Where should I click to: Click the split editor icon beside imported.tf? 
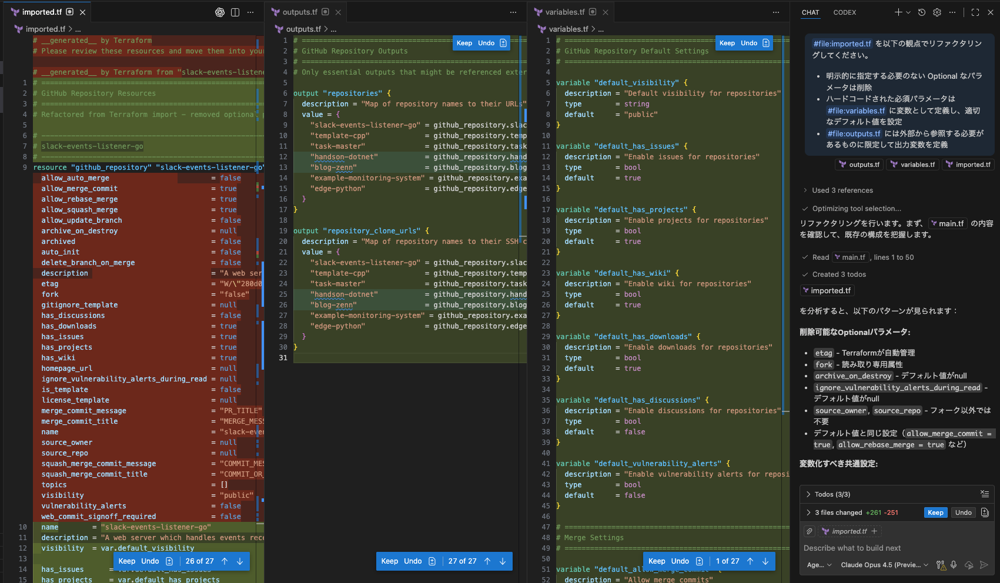[236, 12]
